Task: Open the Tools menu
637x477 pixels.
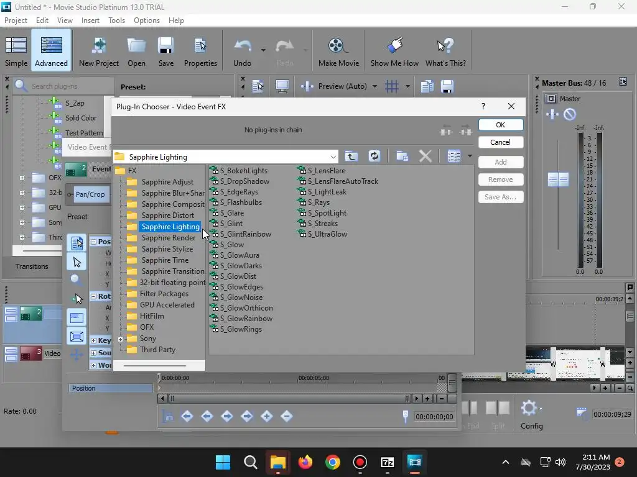Action: point(116,20)
